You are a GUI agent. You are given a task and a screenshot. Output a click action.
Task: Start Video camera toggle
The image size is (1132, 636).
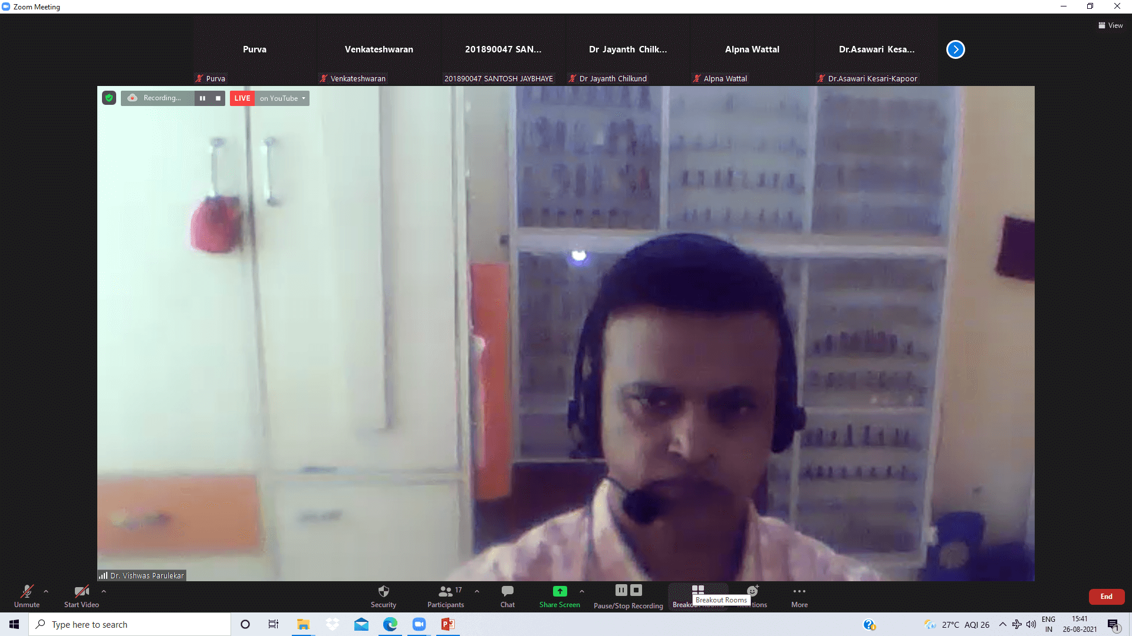81,591
